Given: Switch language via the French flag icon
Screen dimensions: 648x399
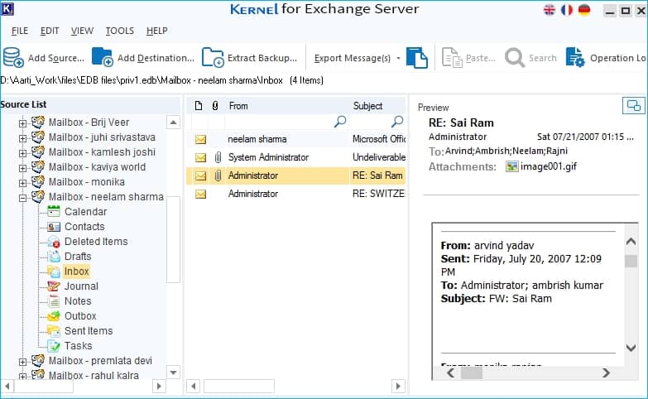Looking at the screenshot, I should coord(567,9).
